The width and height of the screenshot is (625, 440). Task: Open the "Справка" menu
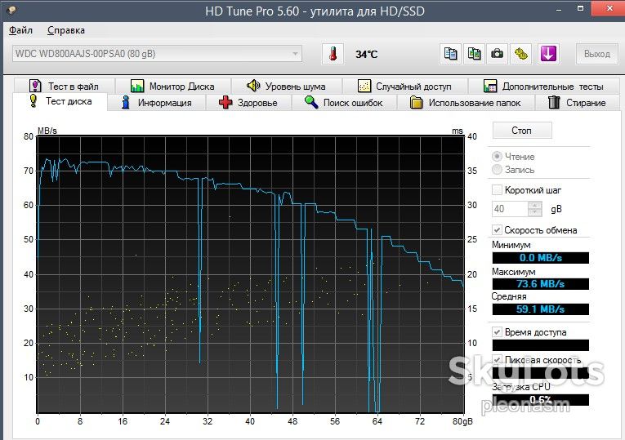click(x=66, y=30)
